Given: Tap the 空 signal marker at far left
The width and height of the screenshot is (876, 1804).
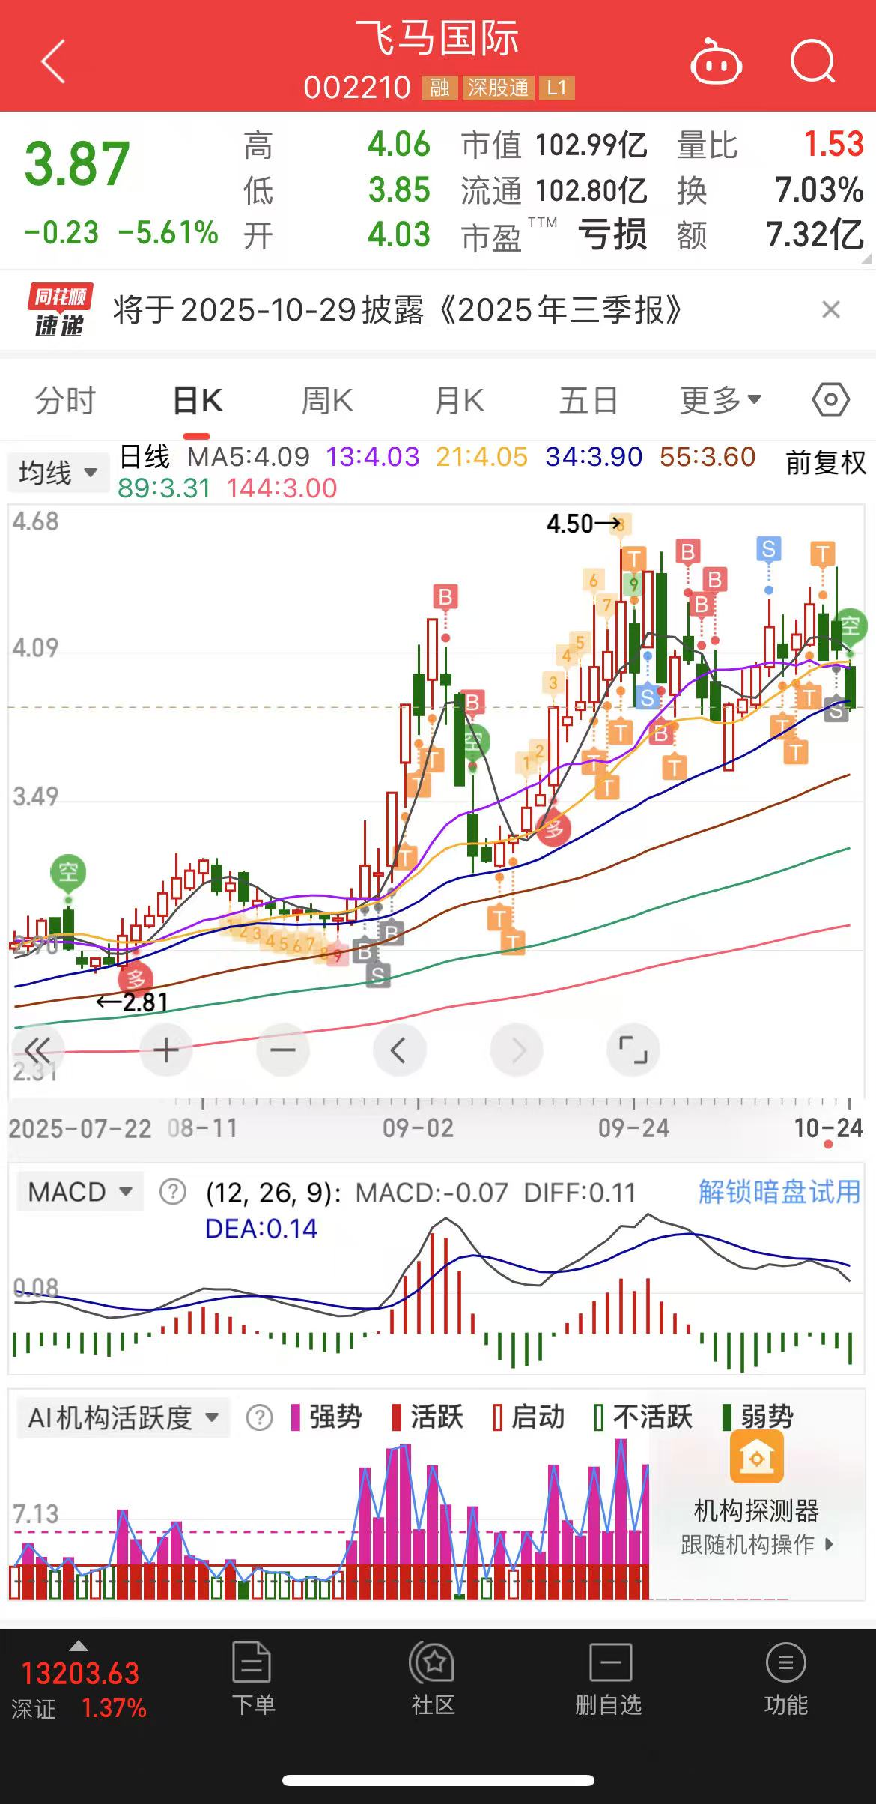Looking at the screenshot, I should coord(68,872).
